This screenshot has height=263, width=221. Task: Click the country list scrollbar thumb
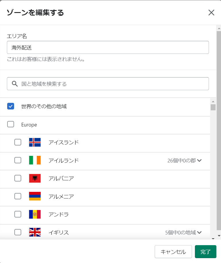[213, 107]
